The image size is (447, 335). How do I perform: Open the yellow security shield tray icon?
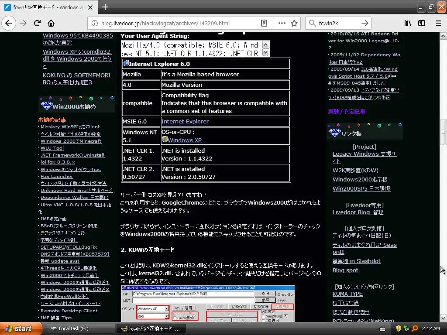click(399, 328)
